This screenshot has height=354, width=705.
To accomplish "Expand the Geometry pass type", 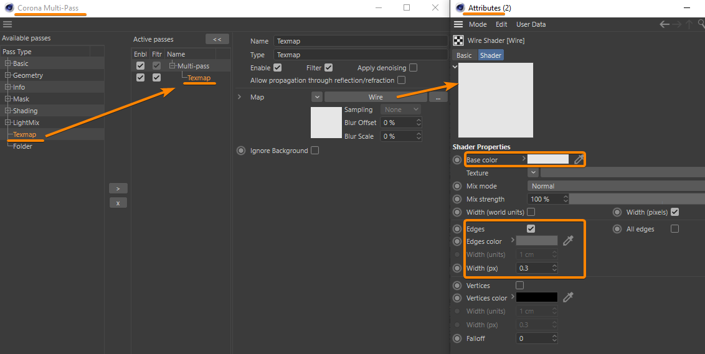I will (7, 75).
